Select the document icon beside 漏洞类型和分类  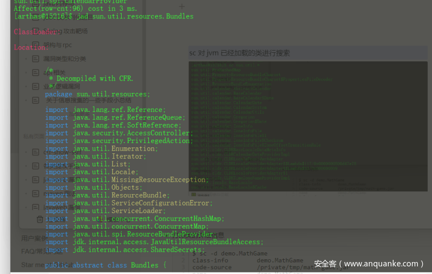point(35,58)
